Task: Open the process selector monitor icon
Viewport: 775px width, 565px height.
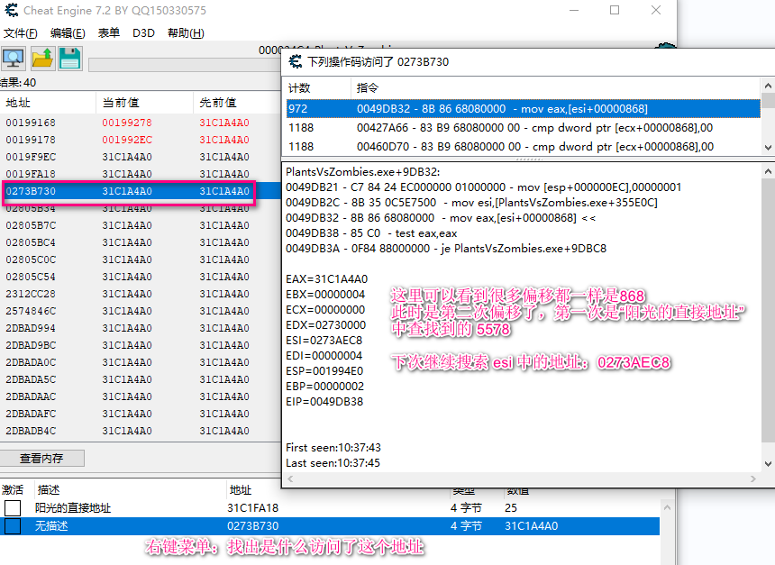Action: pos(14,59)
